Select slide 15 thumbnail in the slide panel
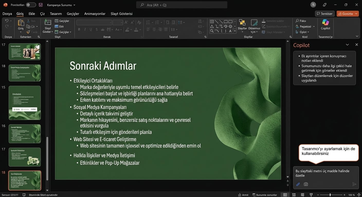This screenshot has width=362, height=197. pos(25,103)
